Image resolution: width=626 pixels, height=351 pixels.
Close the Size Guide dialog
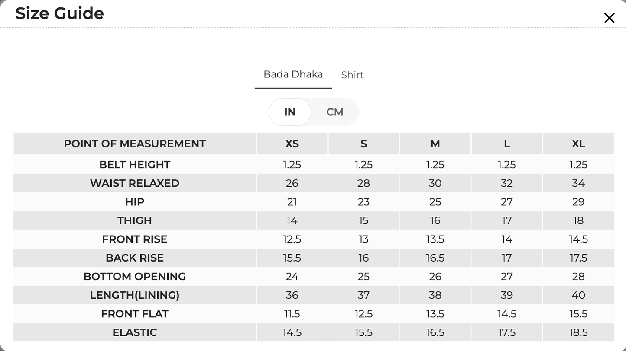[x=609, y=18]
